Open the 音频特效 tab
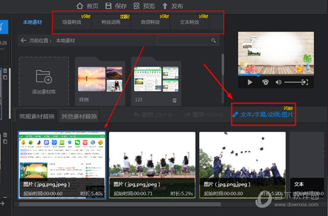Screen dimensions: 328x216 [150, 22]
